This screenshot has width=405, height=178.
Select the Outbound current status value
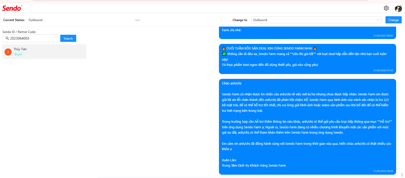35,20
